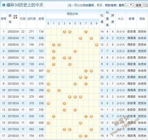Click the winning number 807
Screen dimensions: 148x140
pos(41,71)
